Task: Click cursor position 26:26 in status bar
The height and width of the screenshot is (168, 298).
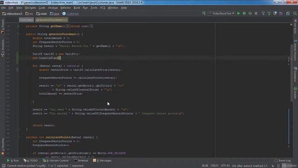Action: click(205, 166)
